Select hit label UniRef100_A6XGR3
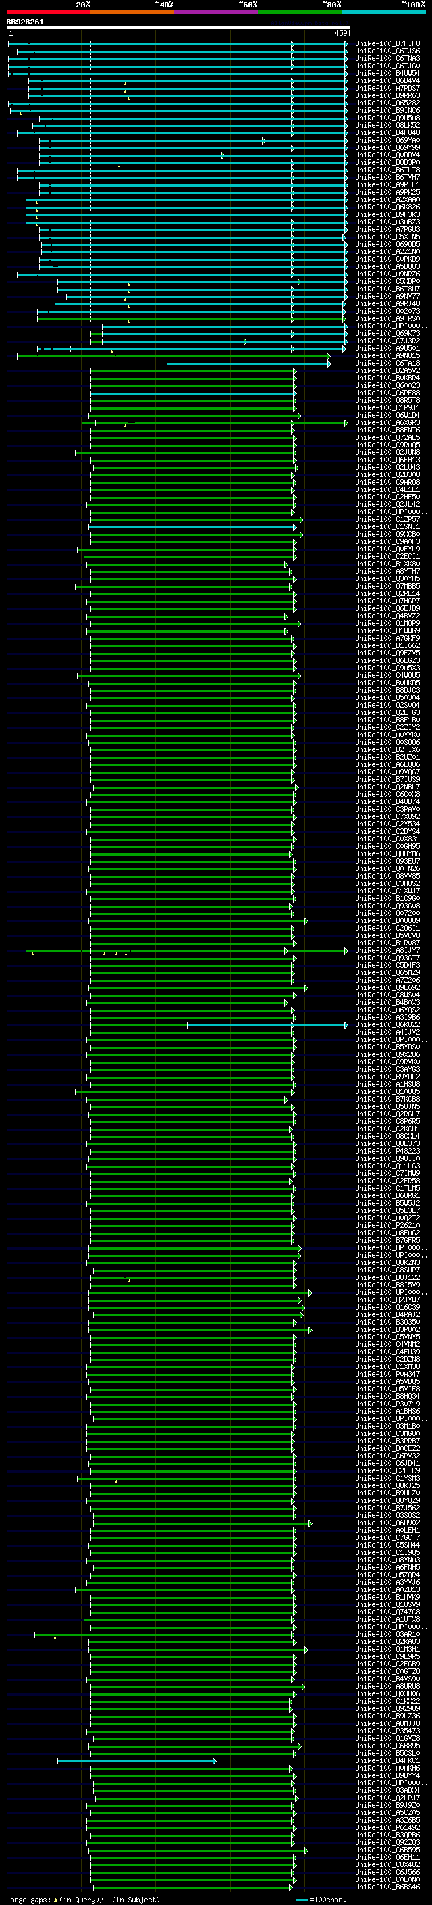 [x=387, y=423]
